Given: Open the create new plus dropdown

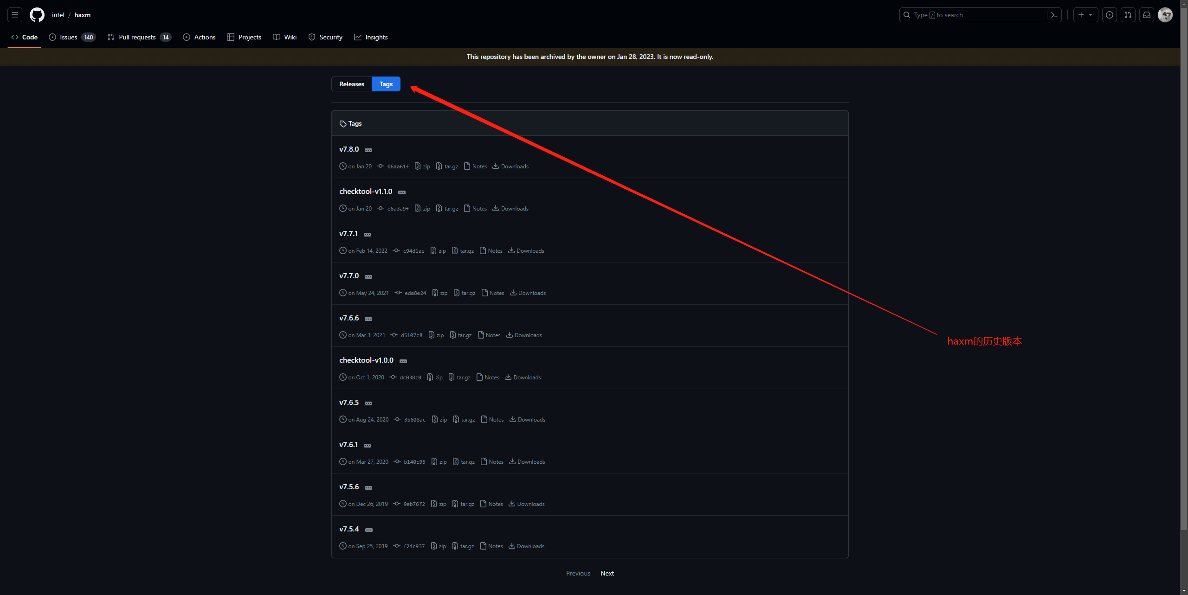Looking at the screenshot, I should click(x=1085, y=15).
